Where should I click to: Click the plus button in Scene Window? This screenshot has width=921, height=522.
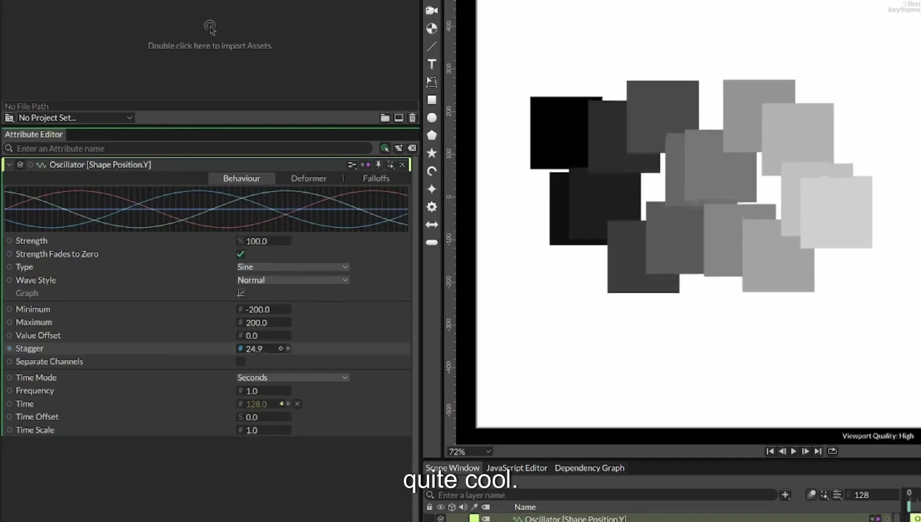(x=785, y=495)
